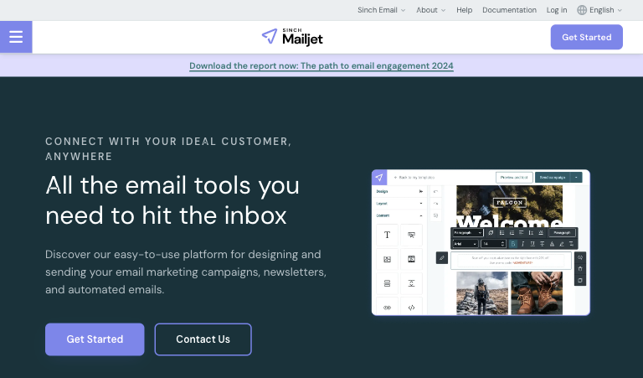643x378 pixels.
Task: Select the HTML code block icon
Action: click(411, 308)
